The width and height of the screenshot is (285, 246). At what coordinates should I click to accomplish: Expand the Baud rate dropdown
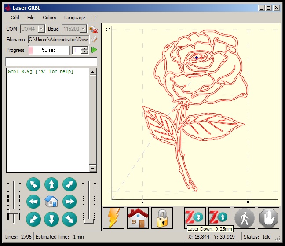(x=83, y=29)
